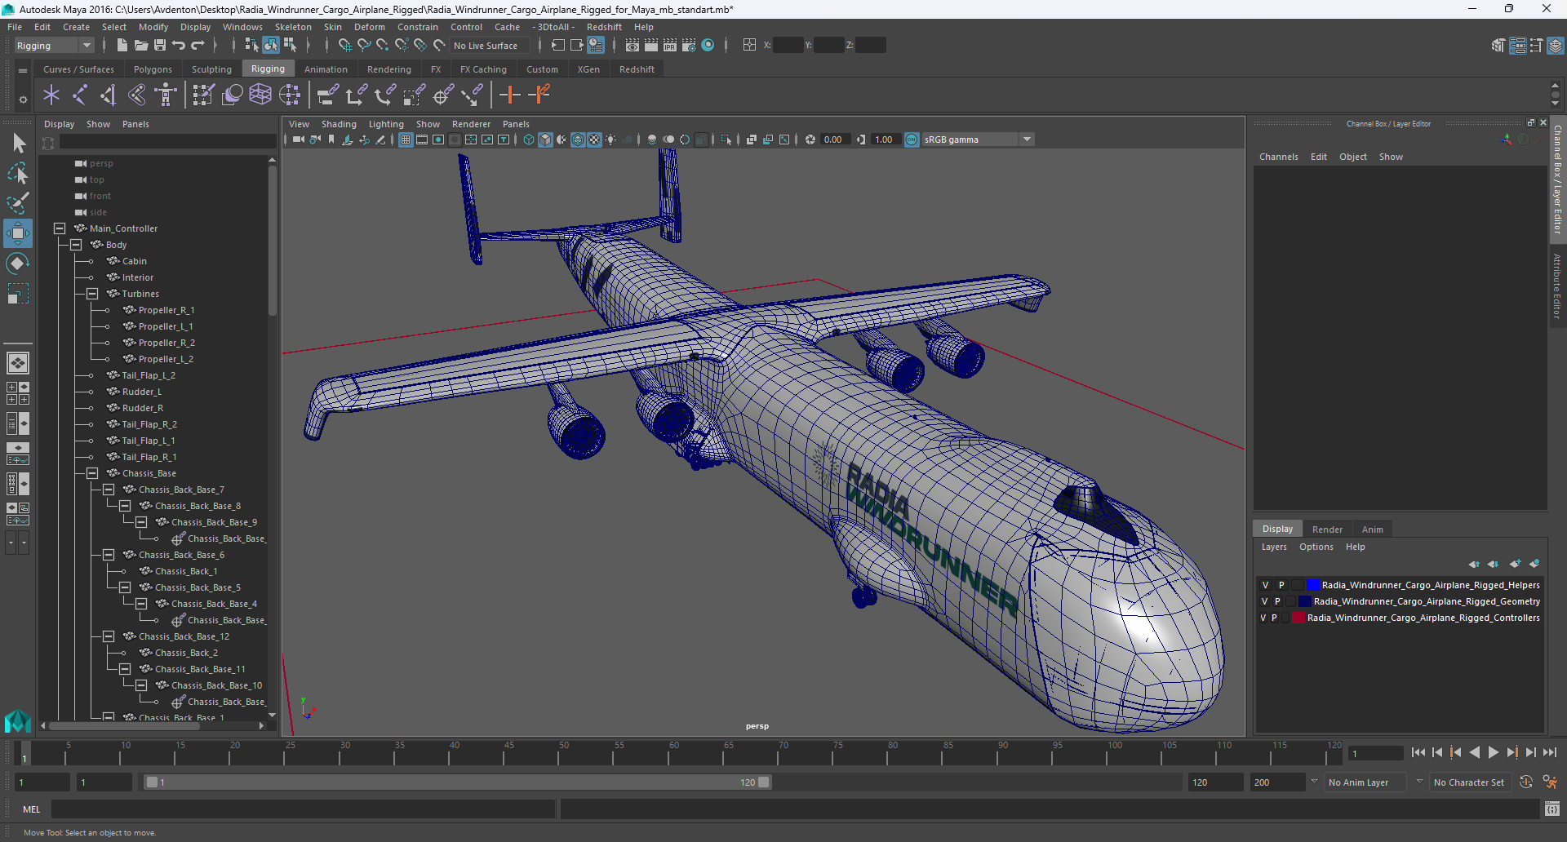Open the No Character Set dropdown

coord(1470,782)
